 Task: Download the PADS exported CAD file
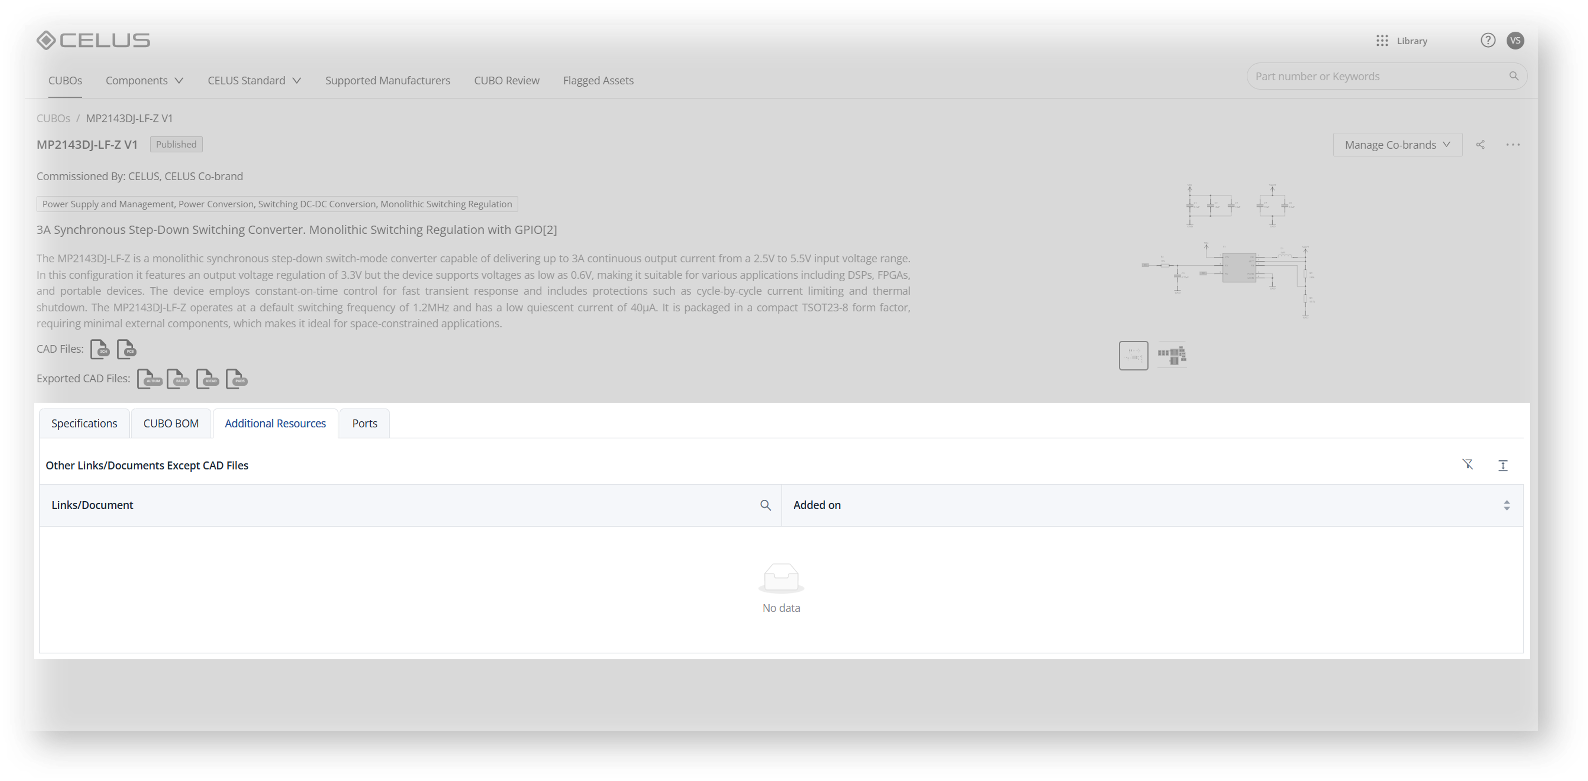click(x=237, y=379)
